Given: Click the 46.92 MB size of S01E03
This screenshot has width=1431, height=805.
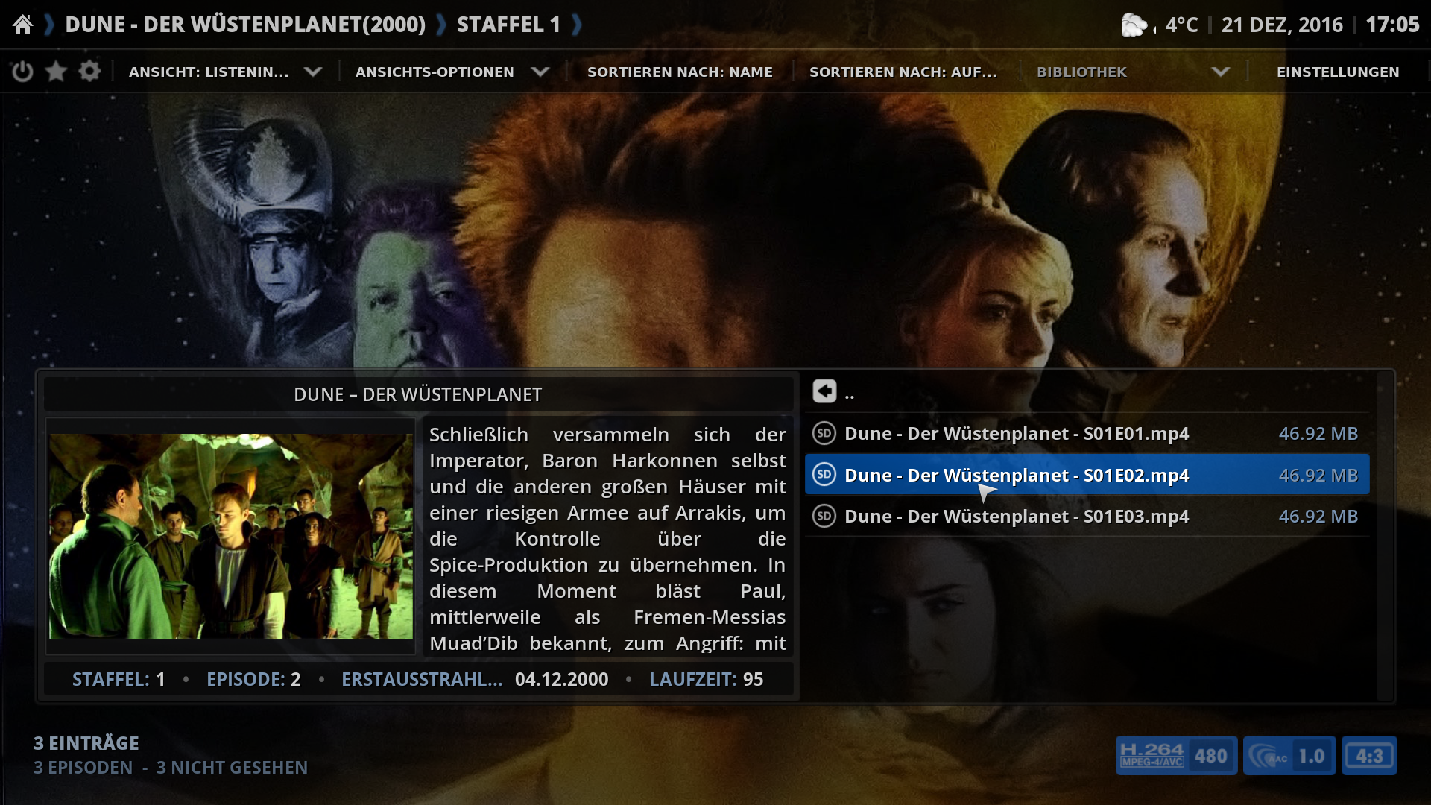Looking at the screenshot, I should click(x=1318, y=516).
